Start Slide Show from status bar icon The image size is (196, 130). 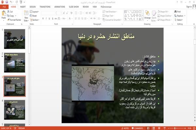pos(165,128)
